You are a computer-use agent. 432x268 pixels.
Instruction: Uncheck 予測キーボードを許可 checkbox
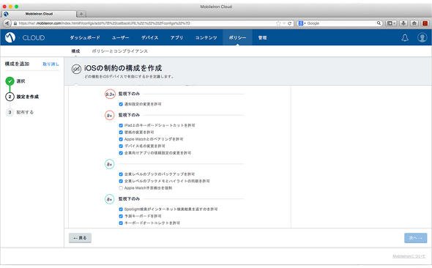point(121,216)
